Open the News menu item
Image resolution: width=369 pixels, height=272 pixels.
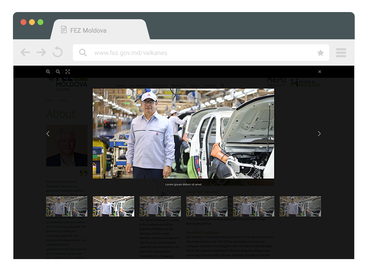(x=195, y=86)
